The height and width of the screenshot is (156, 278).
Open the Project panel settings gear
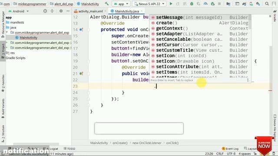[61, 11]
